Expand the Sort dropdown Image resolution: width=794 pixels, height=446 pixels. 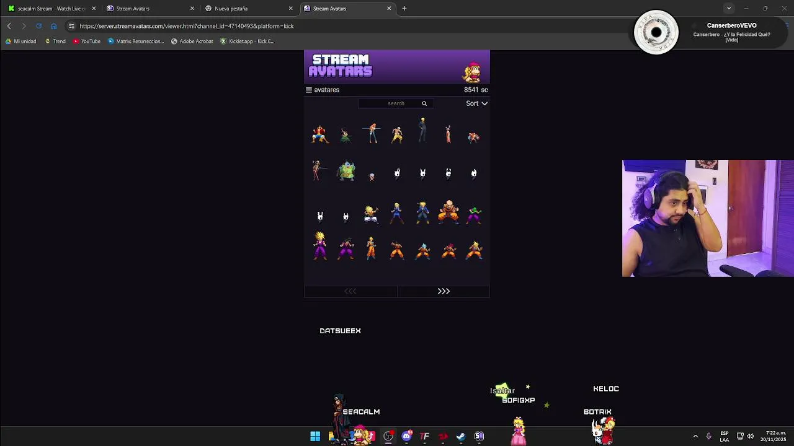pos(477,103)
